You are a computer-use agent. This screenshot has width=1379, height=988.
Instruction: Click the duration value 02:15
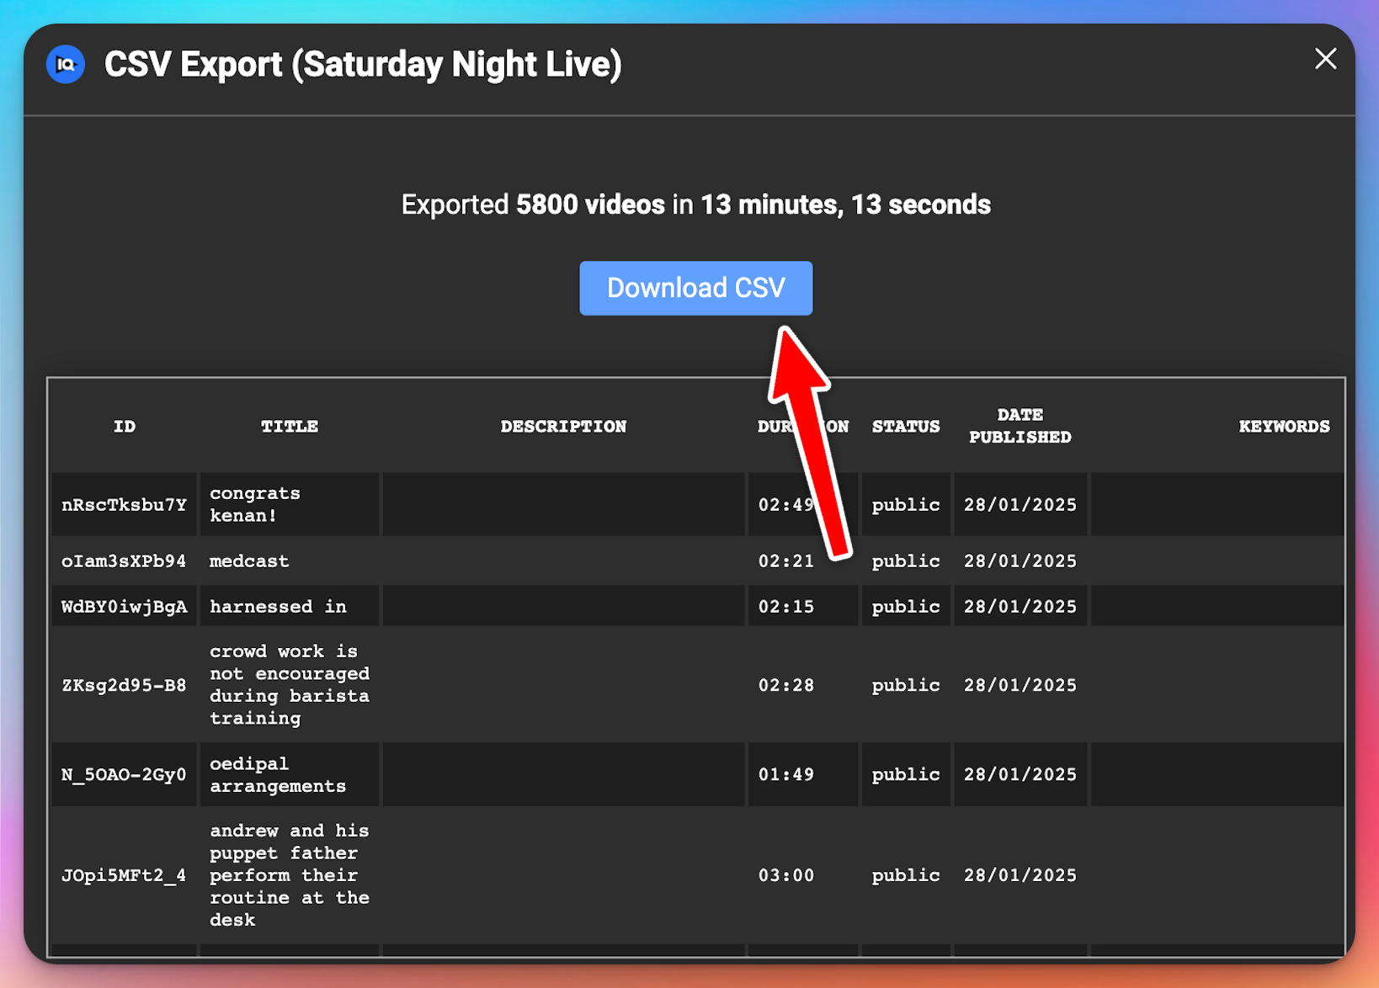pyautogui.click(x=786, y=607)
